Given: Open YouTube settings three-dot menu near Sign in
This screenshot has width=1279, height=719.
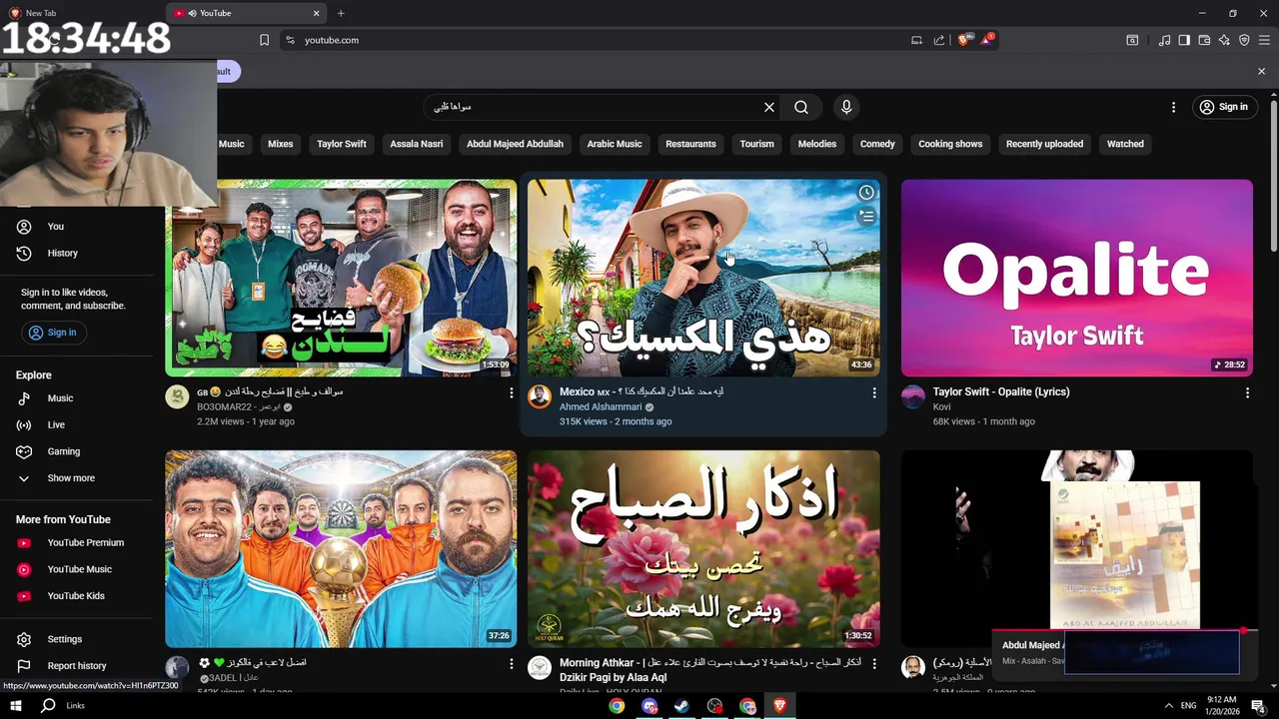Looking at the screenshot, I should [1174, 107].
